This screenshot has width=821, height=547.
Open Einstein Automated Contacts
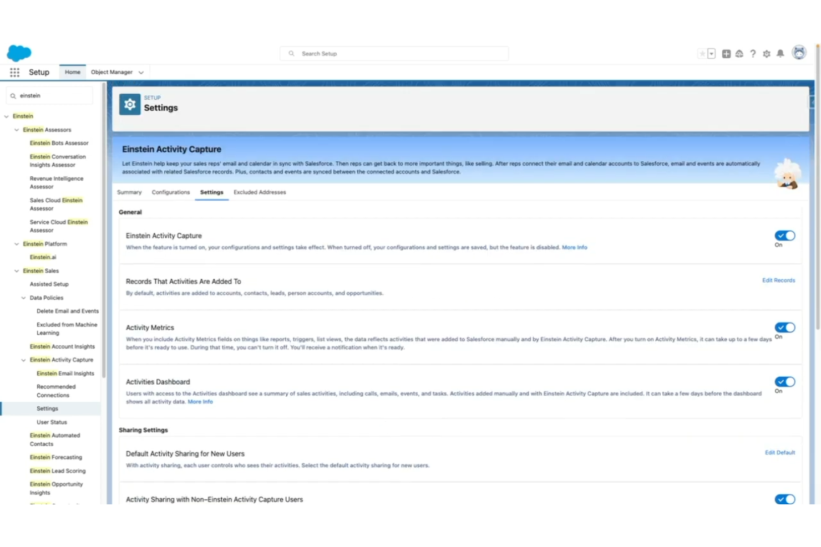[55, 440]
